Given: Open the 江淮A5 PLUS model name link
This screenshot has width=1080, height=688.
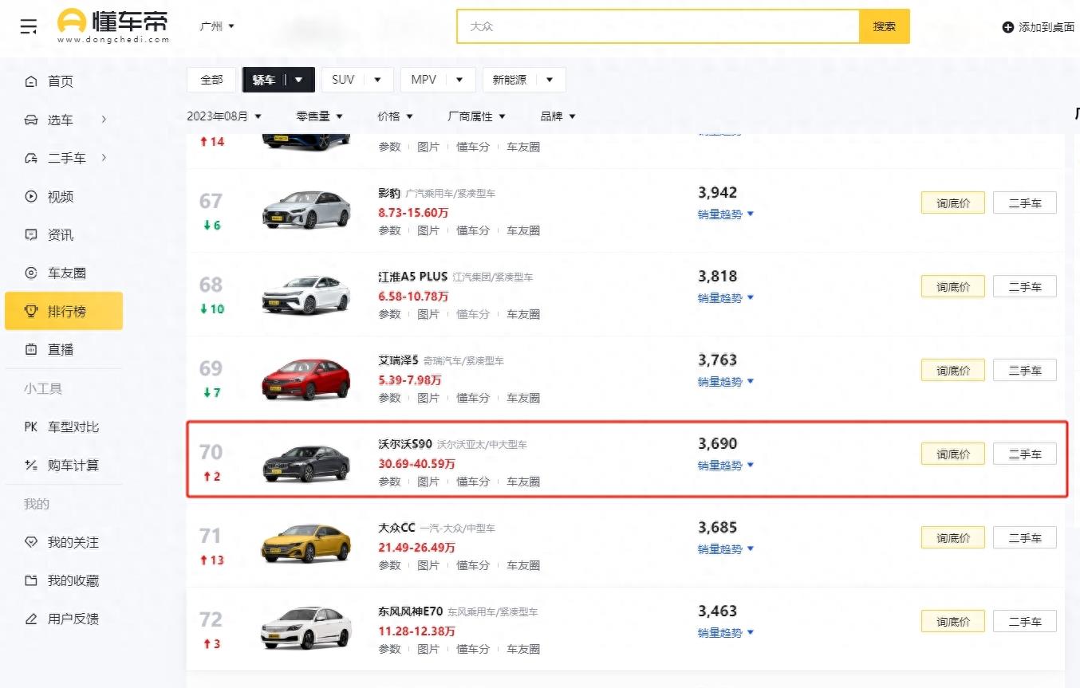Looking at the screenshot, I should coord(413,277).
